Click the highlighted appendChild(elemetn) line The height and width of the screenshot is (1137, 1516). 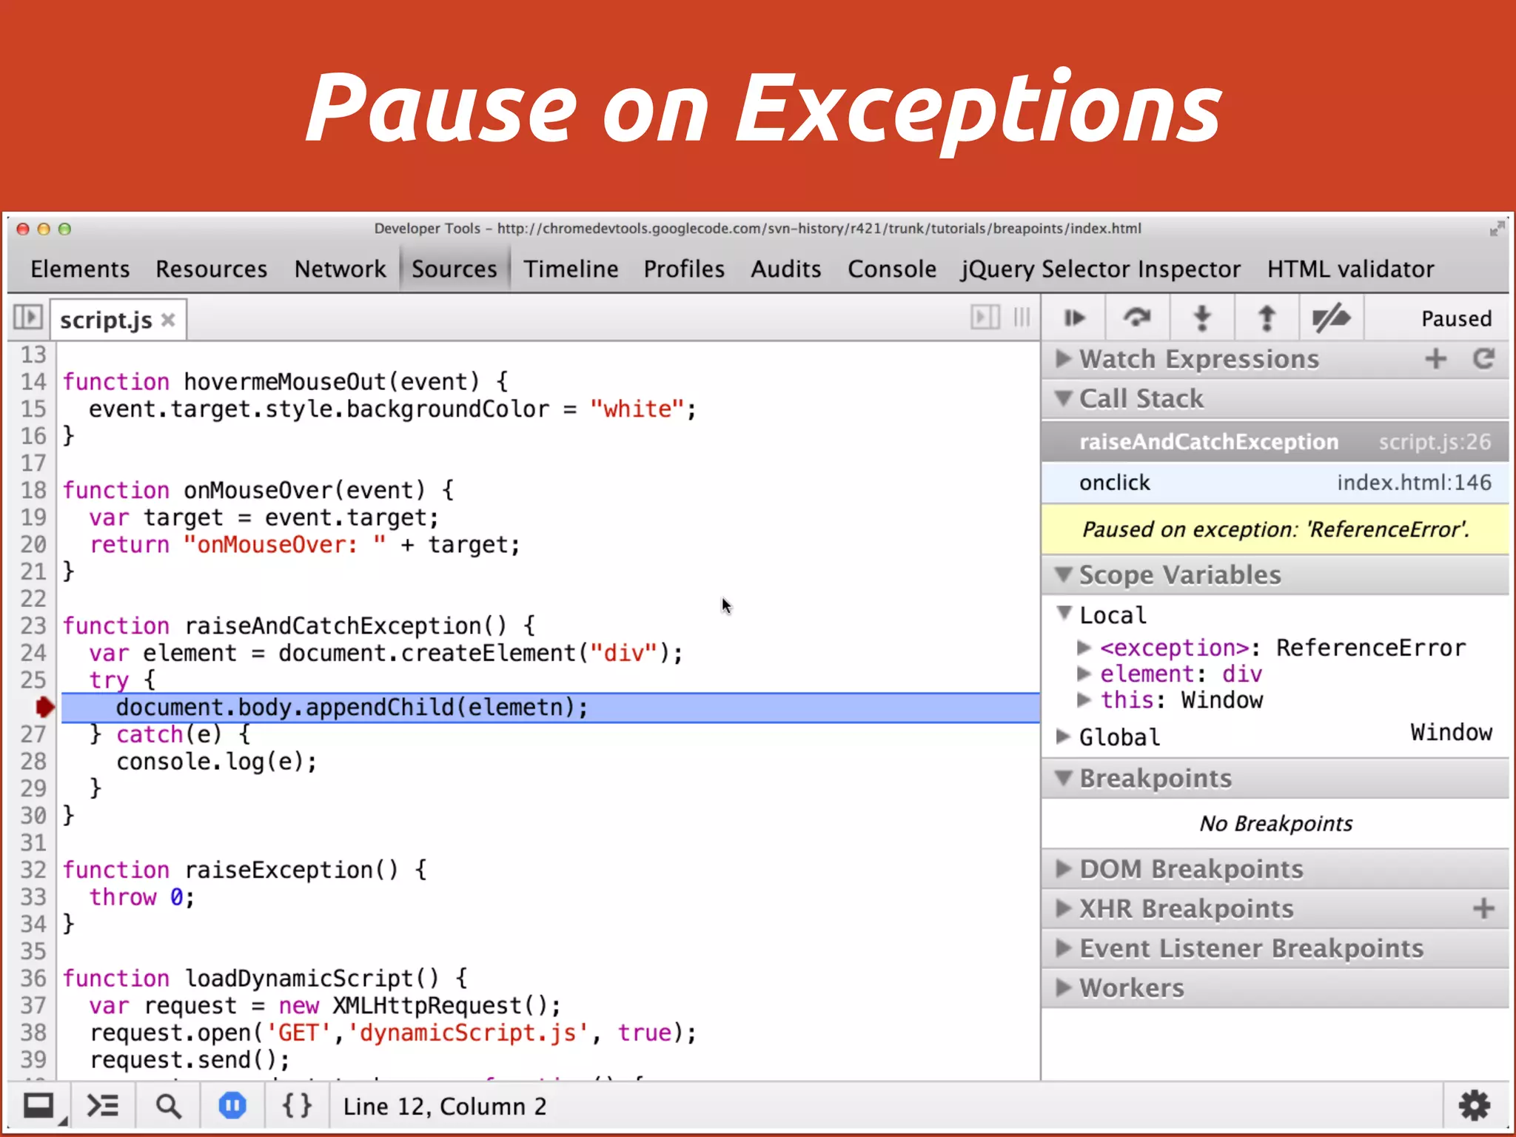551,707
